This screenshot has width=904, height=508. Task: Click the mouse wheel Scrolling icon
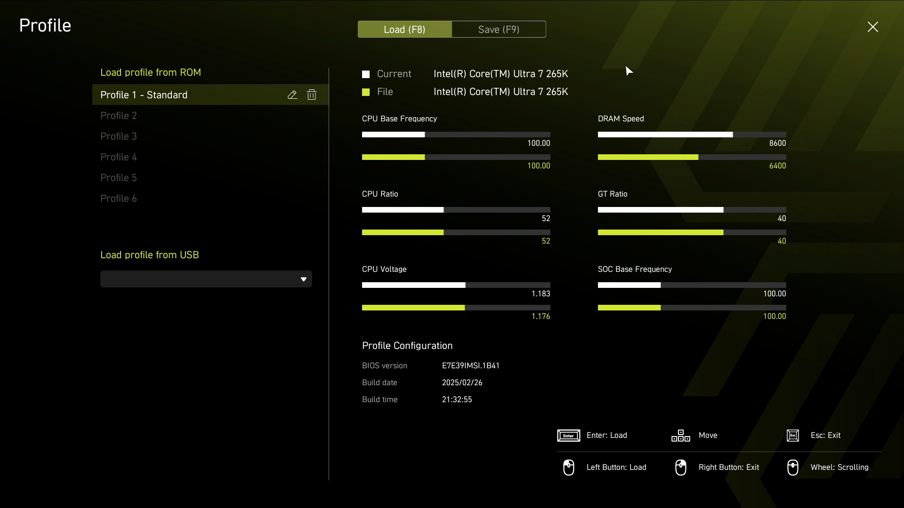(793, 468)
